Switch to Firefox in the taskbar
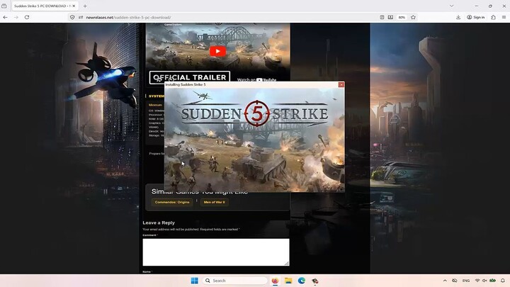Image resolution: width=510 pixels, height=287 pixels. [x=275, y=281]
